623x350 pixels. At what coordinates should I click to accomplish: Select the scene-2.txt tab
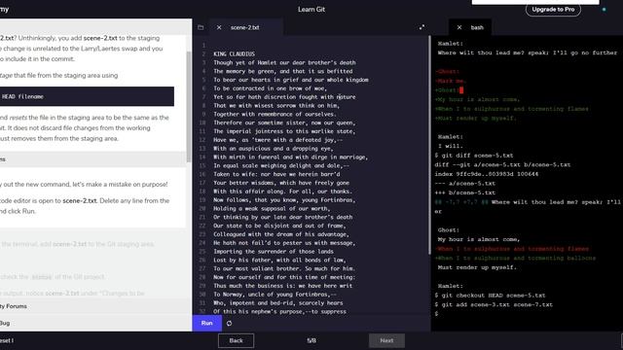point(245,27)
